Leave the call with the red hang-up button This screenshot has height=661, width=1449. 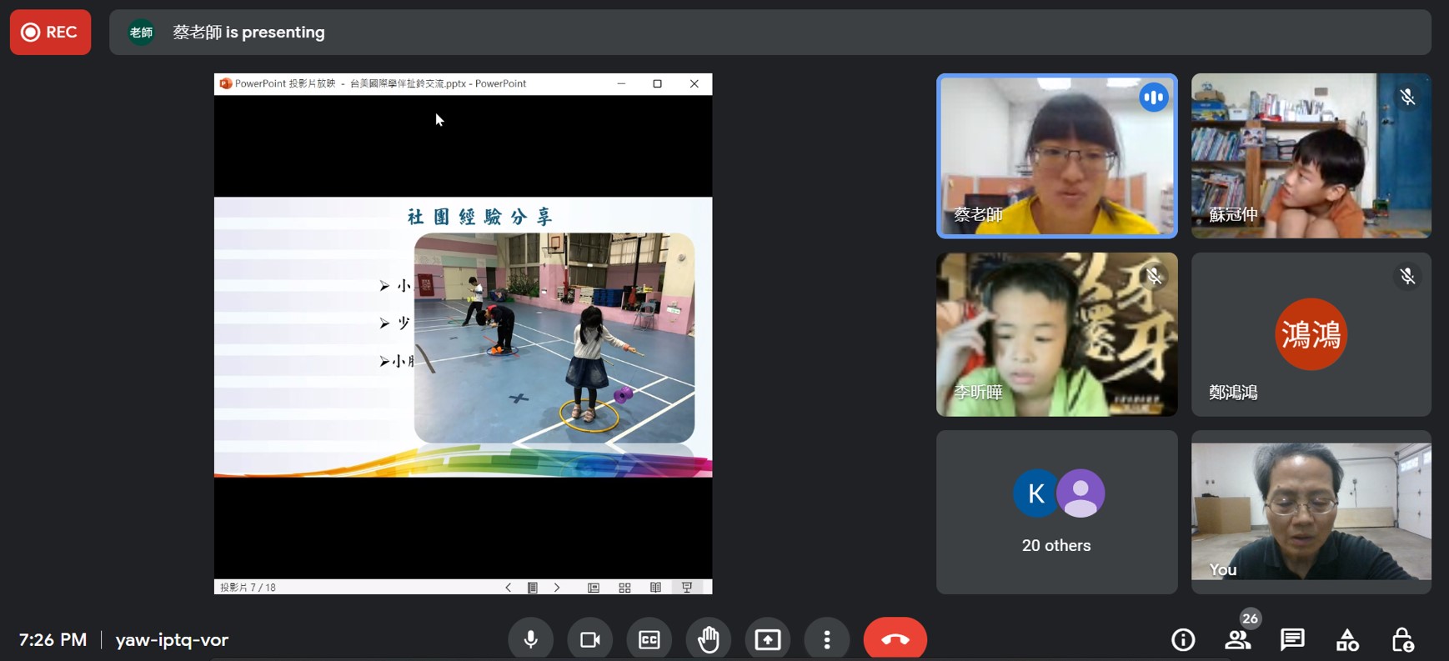[x=895, y=639]
